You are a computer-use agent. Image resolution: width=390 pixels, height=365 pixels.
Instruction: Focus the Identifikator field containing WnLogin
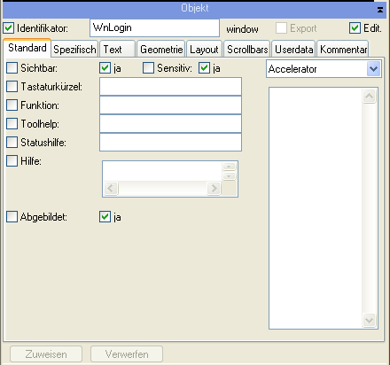point(154,28)
